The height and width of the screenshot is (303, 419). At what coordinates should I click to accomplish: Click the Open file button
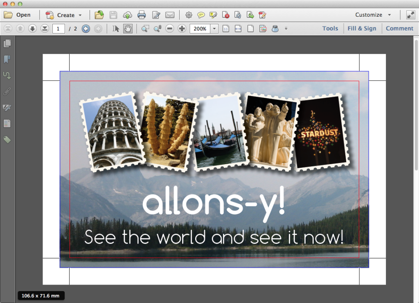tap(17, 15)
